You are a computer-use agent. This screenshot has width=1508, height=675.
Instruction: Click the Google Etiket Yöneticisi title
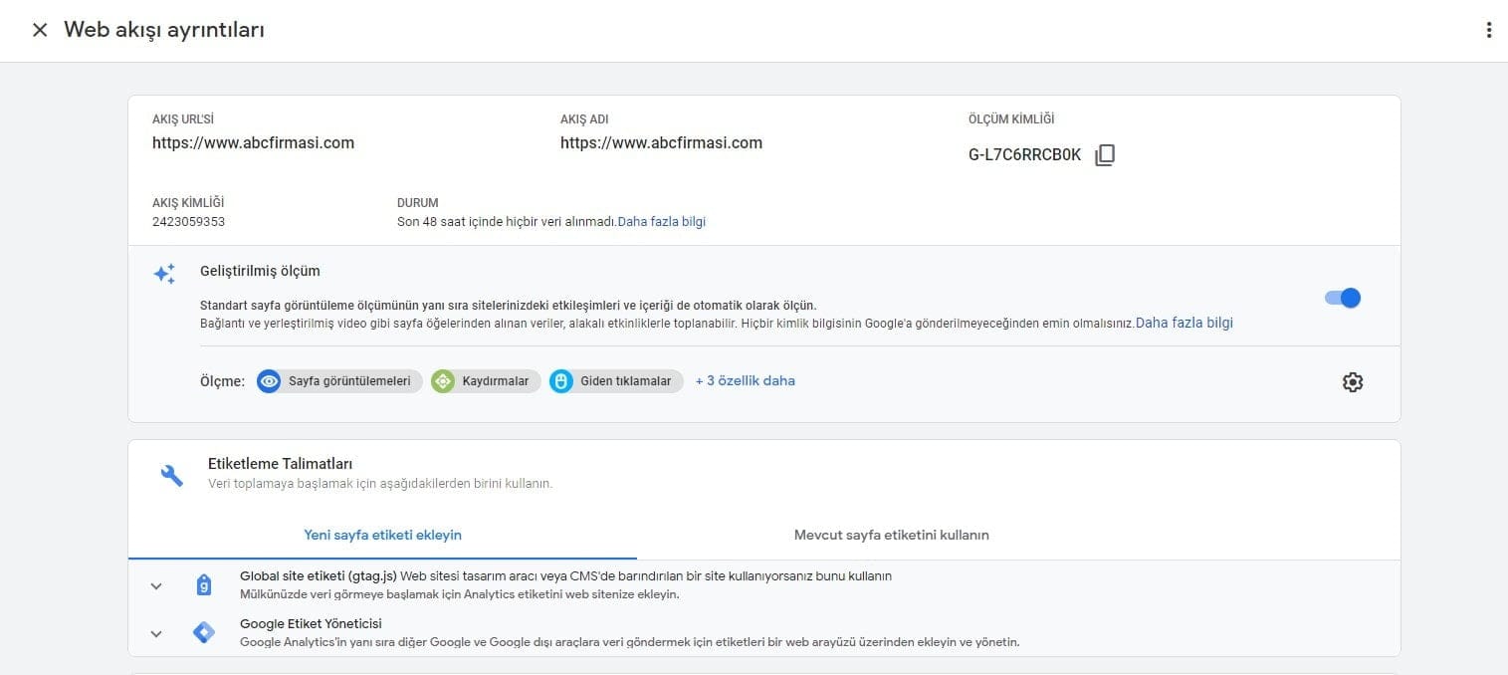point(311,624)
